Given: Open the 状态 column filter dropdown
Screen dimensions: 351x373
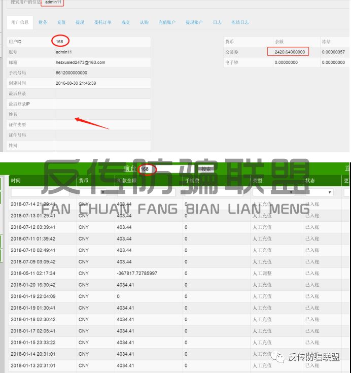Looking at the screenshot, I should pyautogui.click(x=330, y=192).
